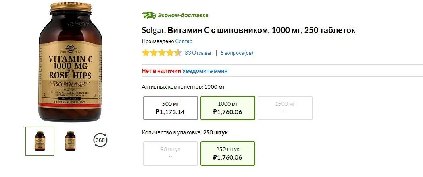Click the Эконом-доставка delivery label

(183, 15)
